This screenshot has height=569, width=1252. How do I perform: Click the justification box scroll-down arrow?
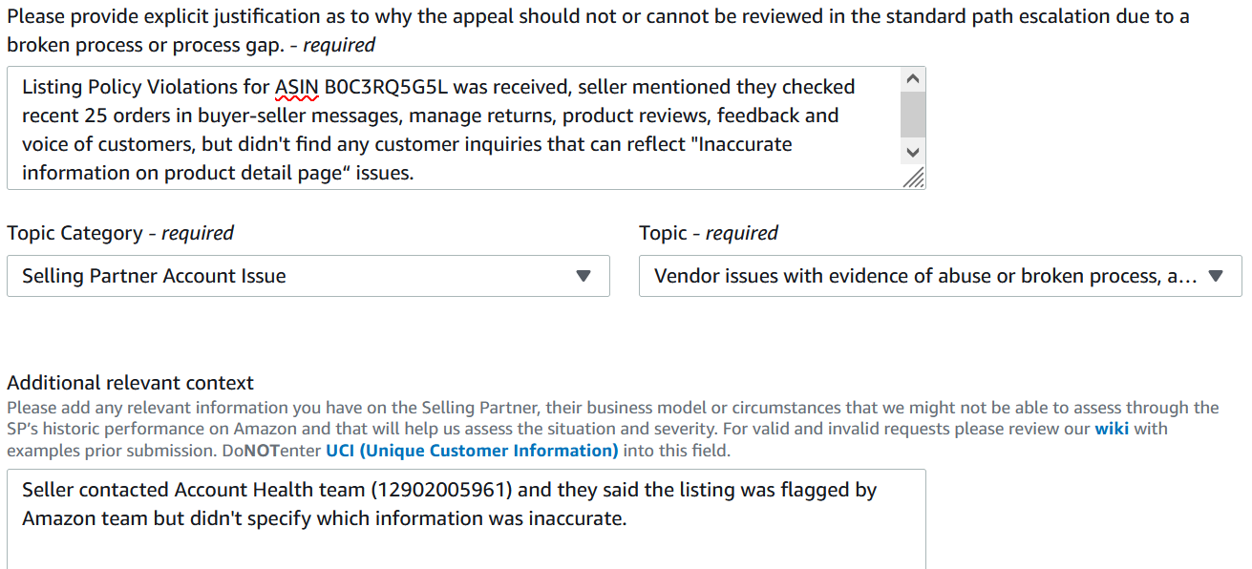(x=912, y=152)
